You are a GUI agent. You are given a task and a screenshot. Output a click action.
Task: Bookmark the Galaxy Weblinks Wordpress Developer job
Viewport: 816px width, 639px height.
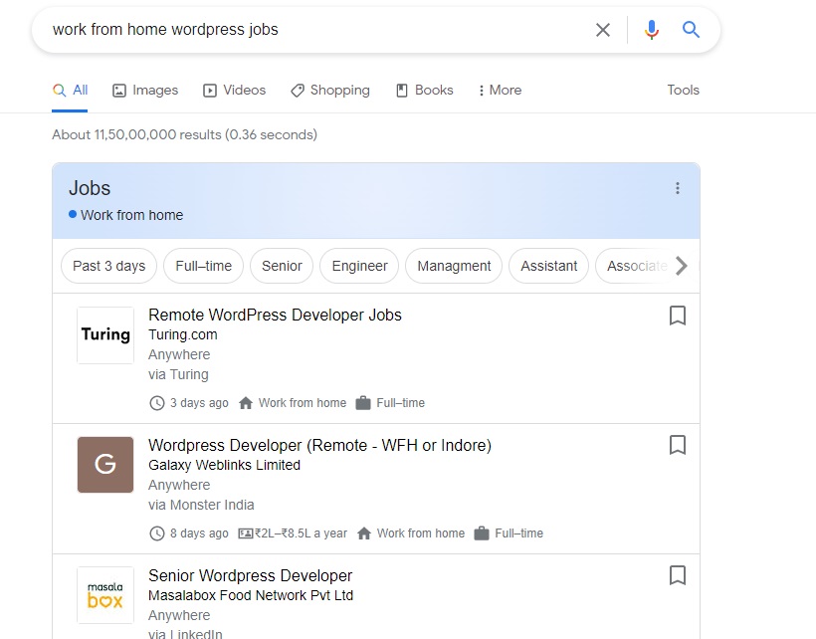coord(677,446)
